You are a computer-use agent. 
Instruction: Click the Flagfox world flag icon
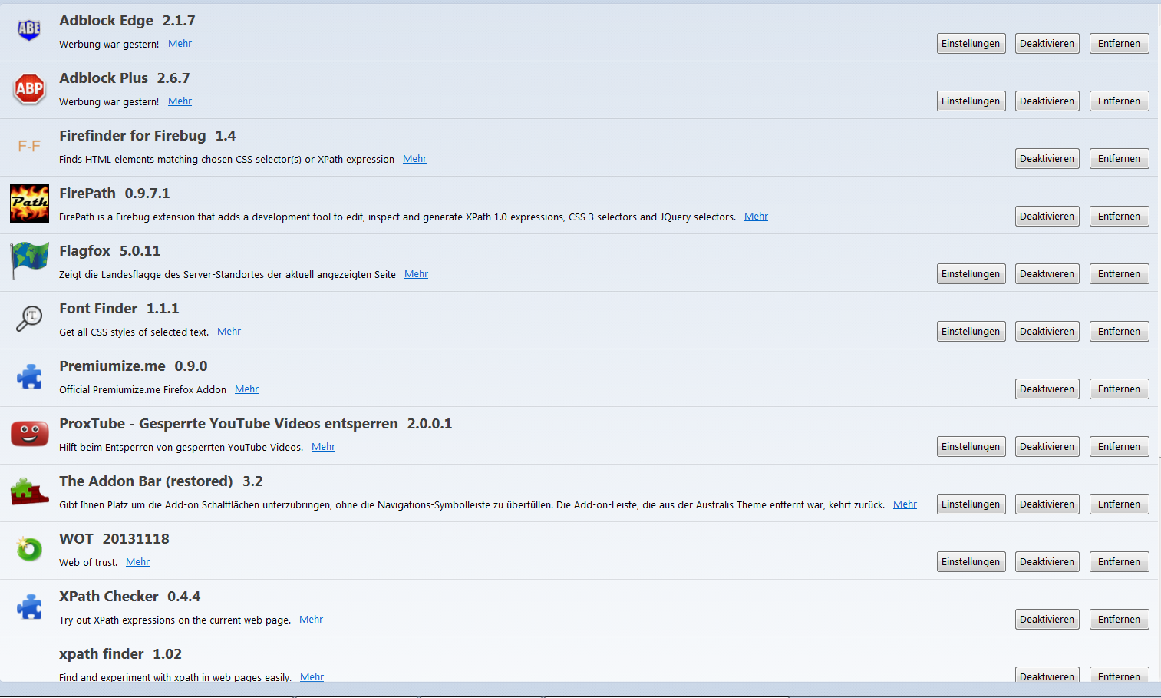click(29, 261)
